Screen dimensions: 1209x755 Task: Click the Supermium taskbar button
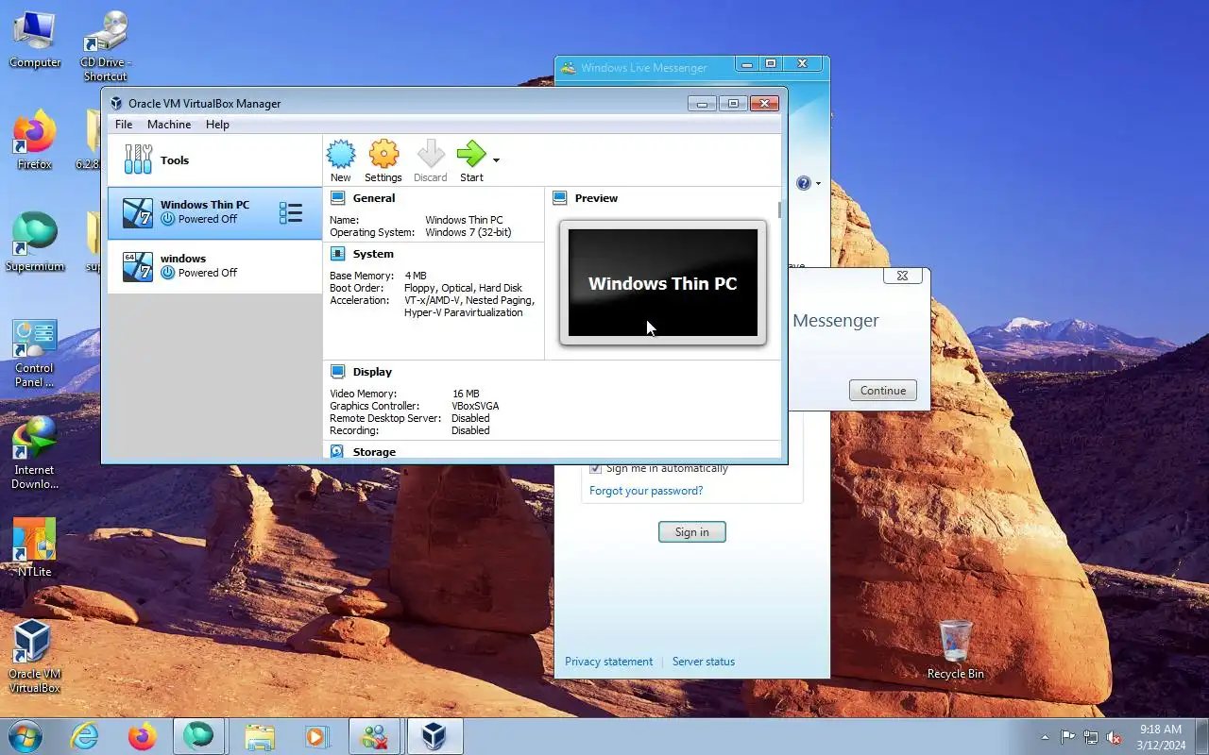pyautogui.click(x=199, y=736)
